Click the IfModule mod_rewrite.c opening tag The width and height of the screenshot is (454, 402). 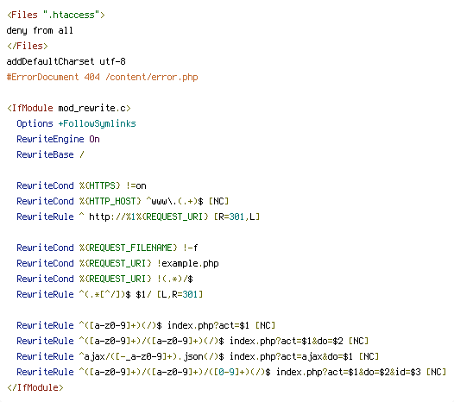[69, 108]
